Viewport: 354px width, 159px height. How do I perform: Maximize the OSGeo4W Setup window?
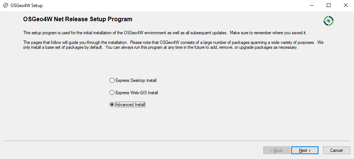(329, 5)
